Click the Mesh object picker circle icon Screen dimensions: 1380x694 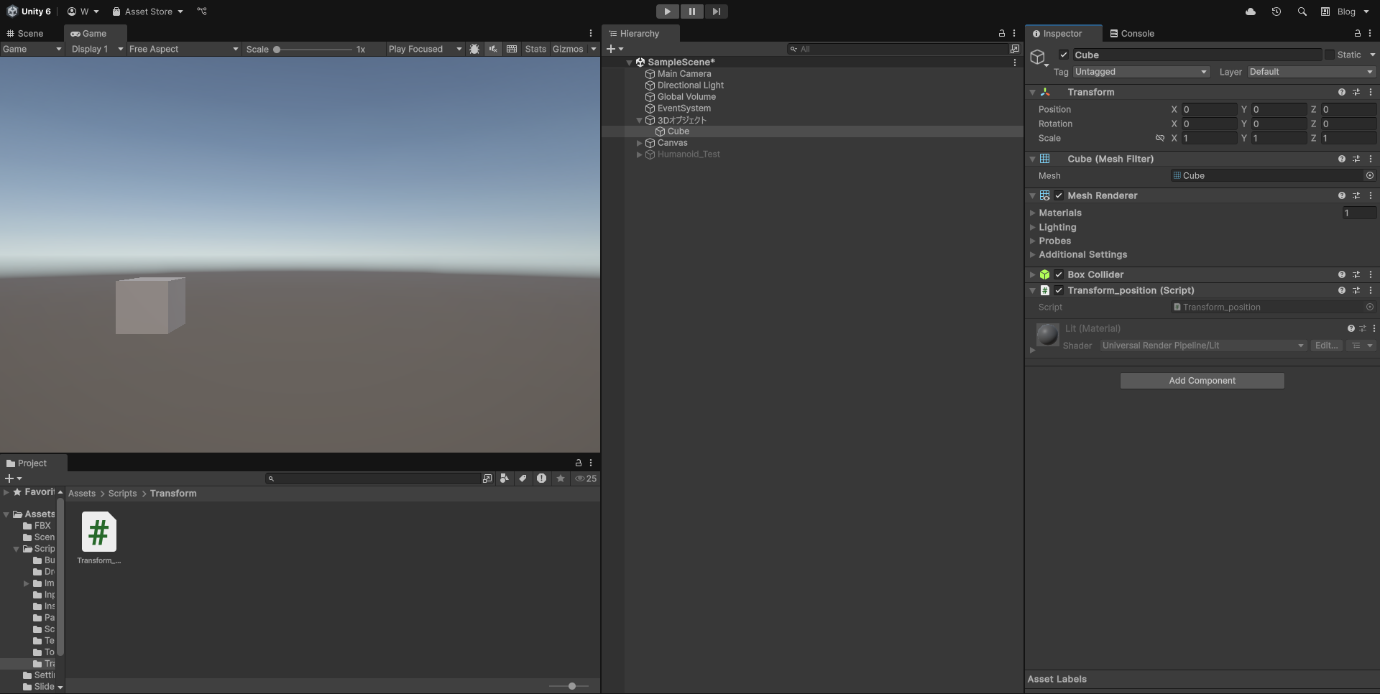pos(1369,175)
